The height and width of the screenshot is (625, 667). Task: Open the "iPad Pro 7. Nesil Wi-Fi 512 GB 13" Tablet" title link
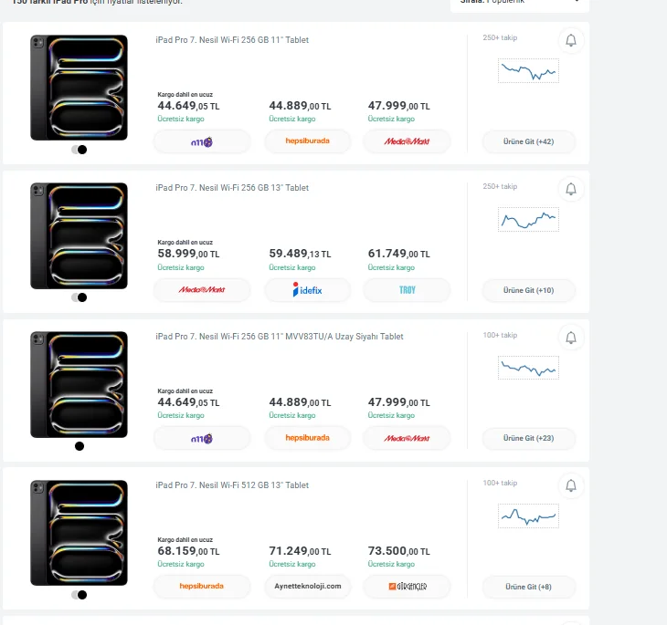[x=232, y=485]
